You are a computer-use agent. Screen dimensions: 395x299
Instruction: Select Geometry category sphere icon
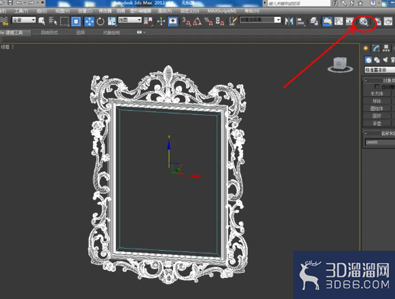point(369,60)
